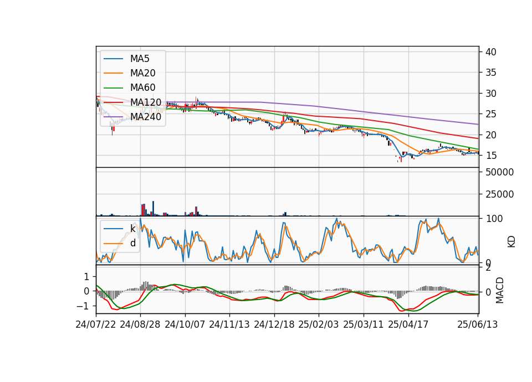Viewport: 532px width, 382px height.
Task: Click the price axis value 35
Action: (x=491, y=73)
